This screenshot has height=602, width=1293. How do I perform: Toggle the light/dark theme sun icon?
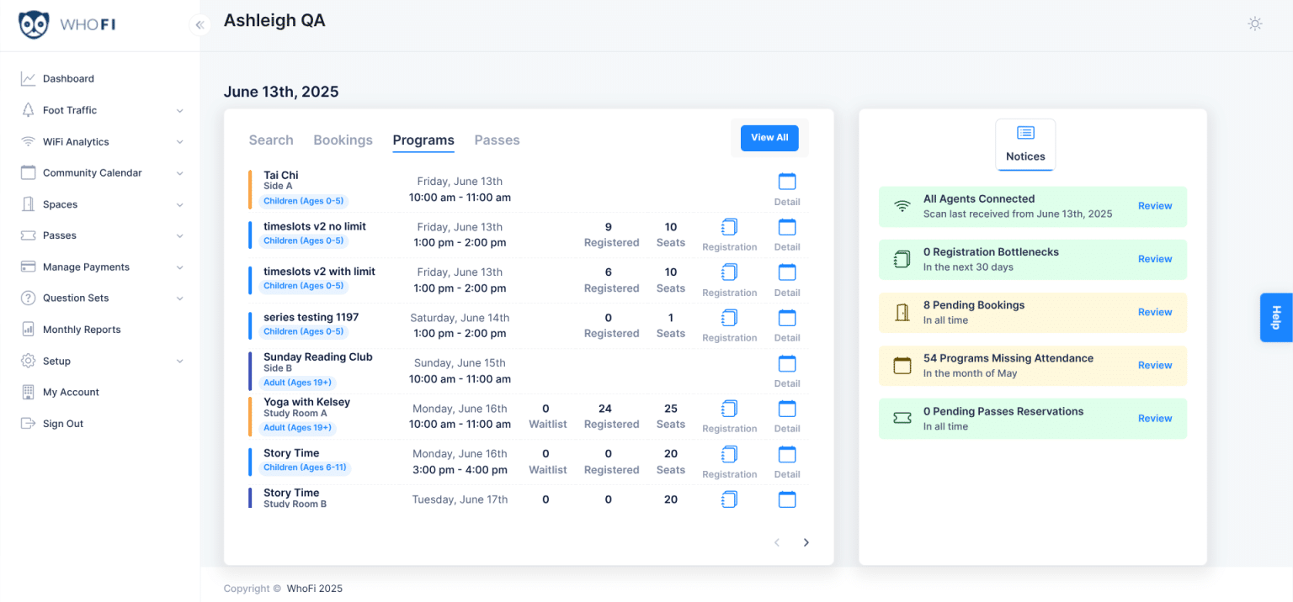(1255, 24)
